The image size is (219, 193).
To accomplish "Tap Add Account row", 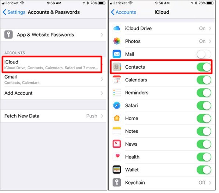I will [x=53, y=93].
